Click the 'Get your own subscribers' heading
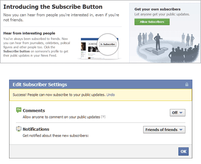This screenshot has width=201, height=164. pyautogui.click(x=157, y=9)
